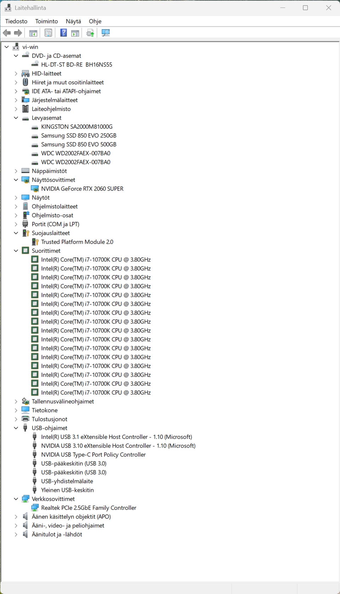The height and width of the screenshot is (594, 340).
Task: Collapse the DVD- ja CD-asemat branch
Action: [x=16, y=56]
